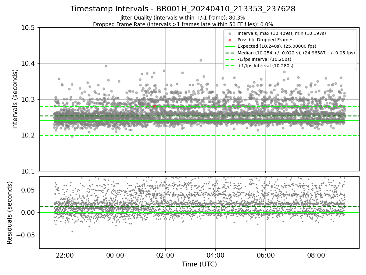Viewport: 366px width, 275px height.
Task: Click the dark green dashed line sample beside the Median entry
Action: pos(230,53)
